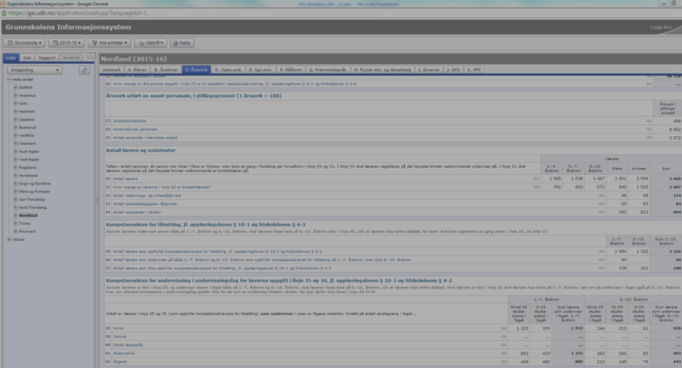Select Aust-Agder in the tree
The image size is (682, 368).
(29, 151)
